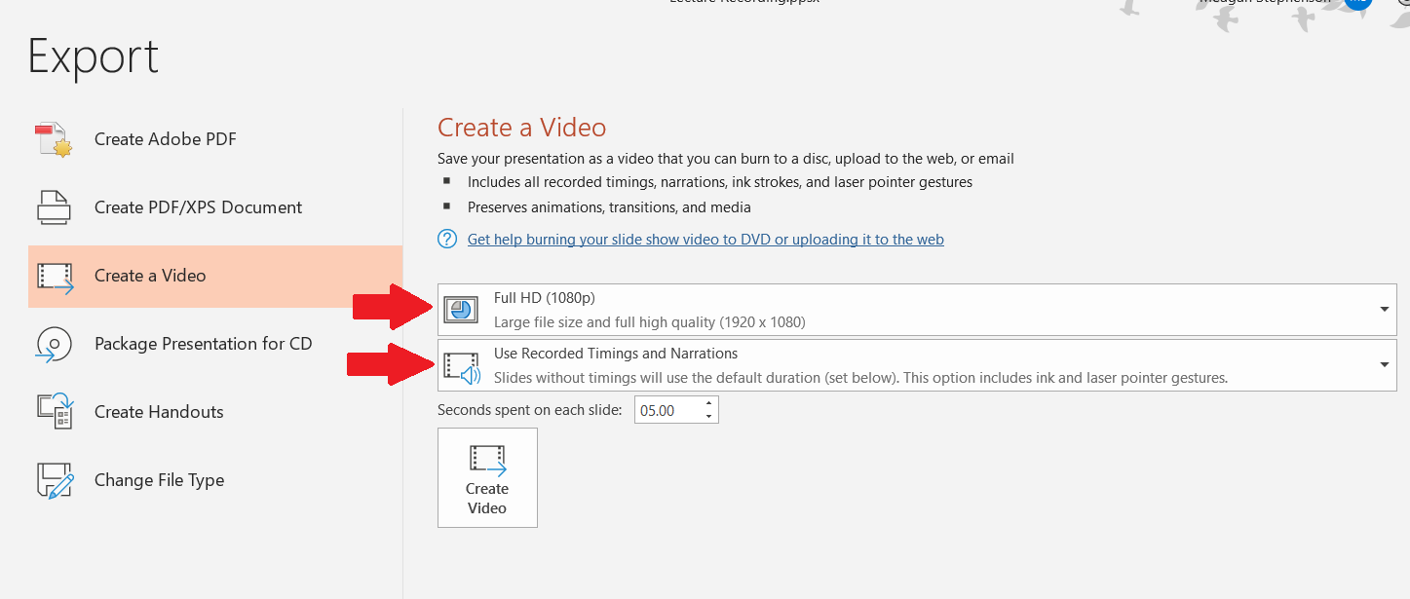Click the Full HD monitor icon
This screenshot has height=599, width=1410.
tap(462, 310)
